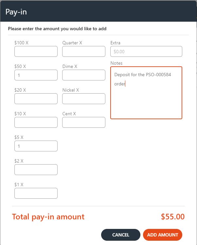Click the $2 X quantity input
This screenshot has height=245, width=197.
point(36,170)
